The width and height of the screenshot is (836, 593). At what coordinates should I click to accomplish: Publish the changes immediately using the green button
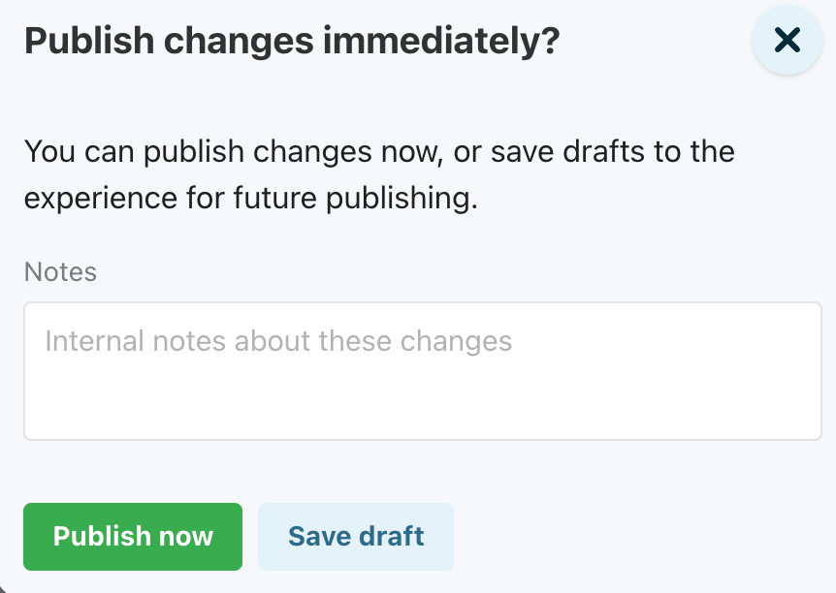tap(133, 537)
